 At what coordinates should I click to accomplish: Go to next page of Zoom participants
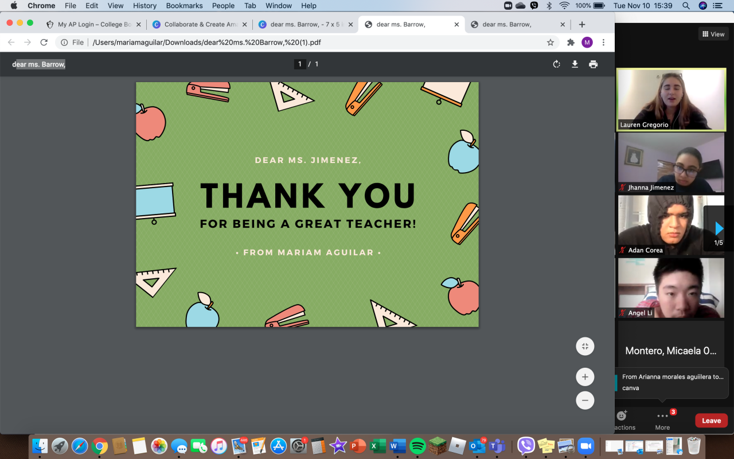719,229
